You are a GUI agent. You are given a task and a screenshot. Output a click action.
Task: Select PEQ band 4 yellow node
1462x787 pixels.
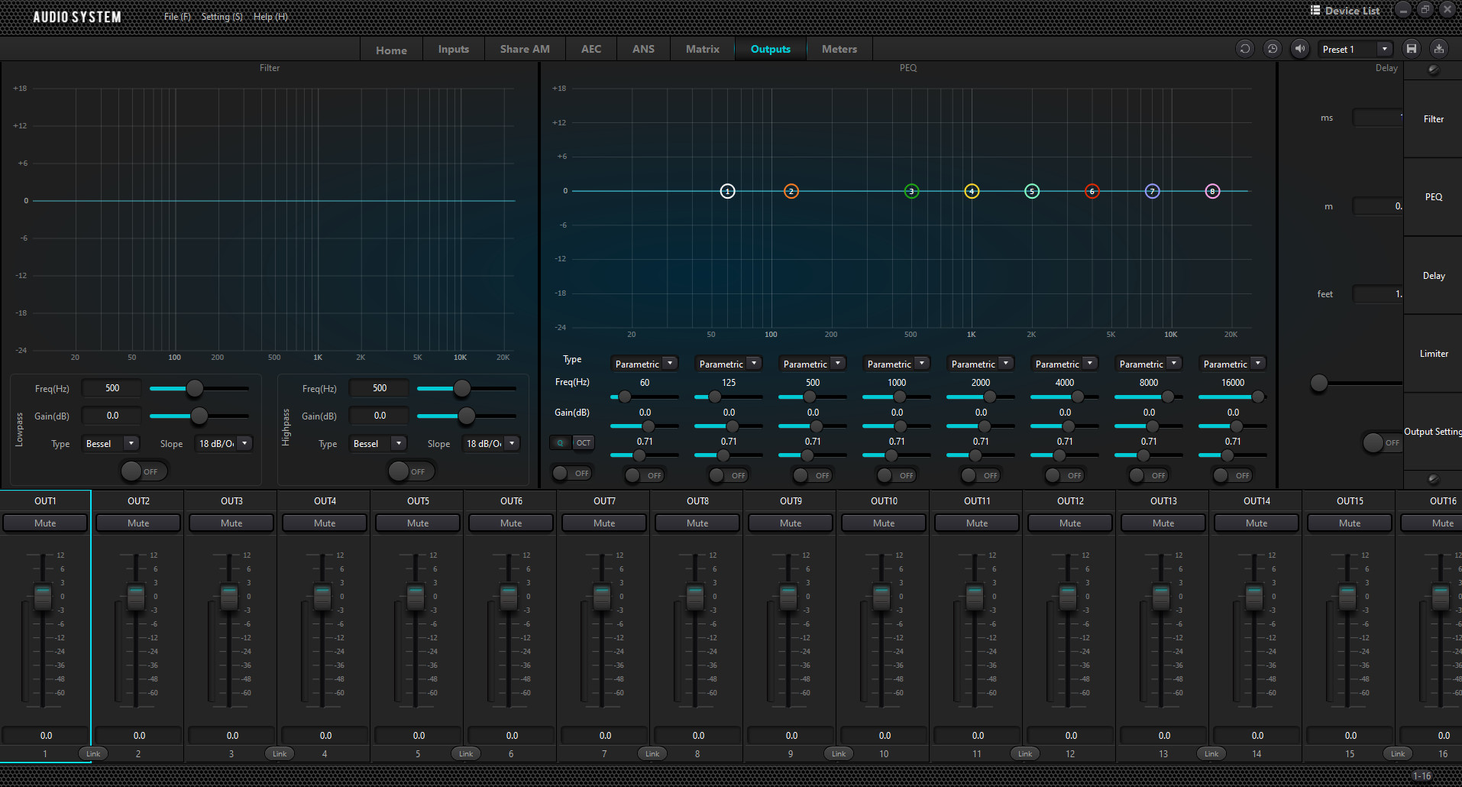click(x=972, y=191)
